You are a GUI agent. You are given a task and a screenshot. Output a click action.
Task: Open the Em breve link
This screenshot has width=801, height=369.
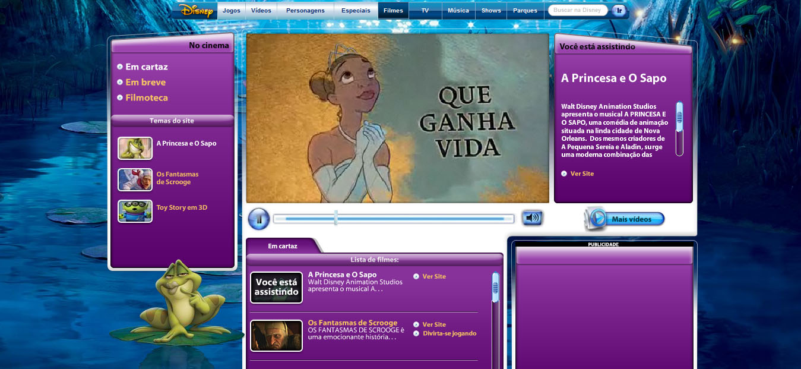pos(145,82)
